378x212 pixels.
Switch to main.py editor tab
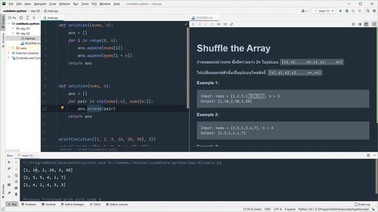click(52, 18)
